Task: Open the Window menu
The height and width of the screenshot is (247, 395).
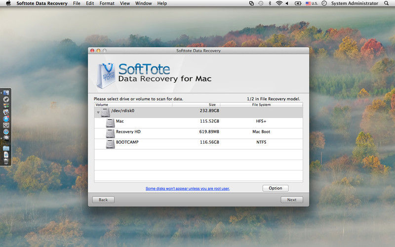Action: [x=143, y=3]
